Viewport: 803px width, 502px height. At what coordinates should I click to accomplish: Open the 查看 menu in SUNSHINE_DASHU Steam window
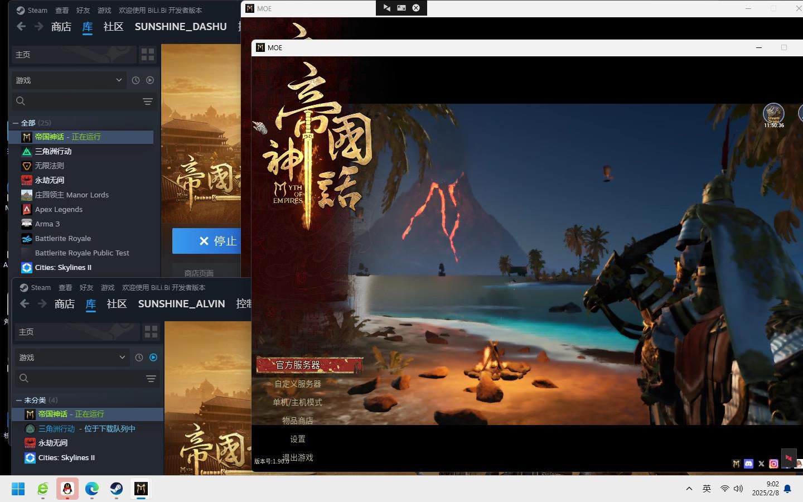(x=62, y=10)
